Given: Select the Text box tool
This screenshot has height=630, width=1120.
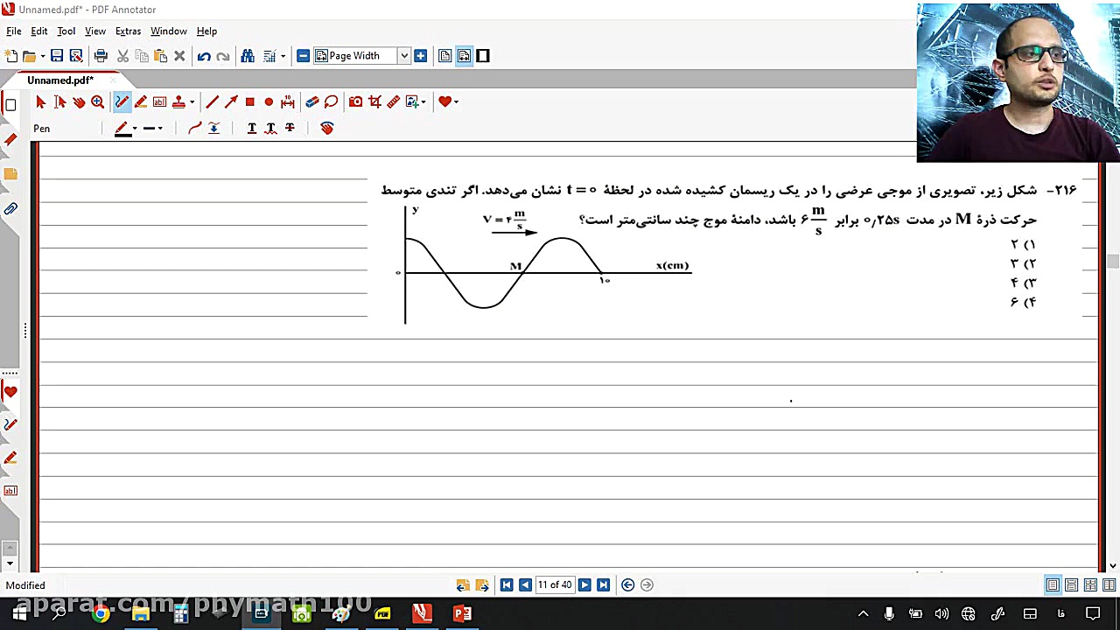Looking at the screenshot, I should (x=159, y=102).
